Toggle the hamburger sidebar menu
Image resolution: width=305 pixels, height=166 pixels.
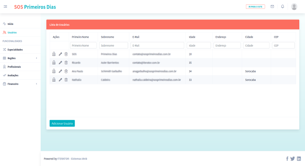[5, 6]
